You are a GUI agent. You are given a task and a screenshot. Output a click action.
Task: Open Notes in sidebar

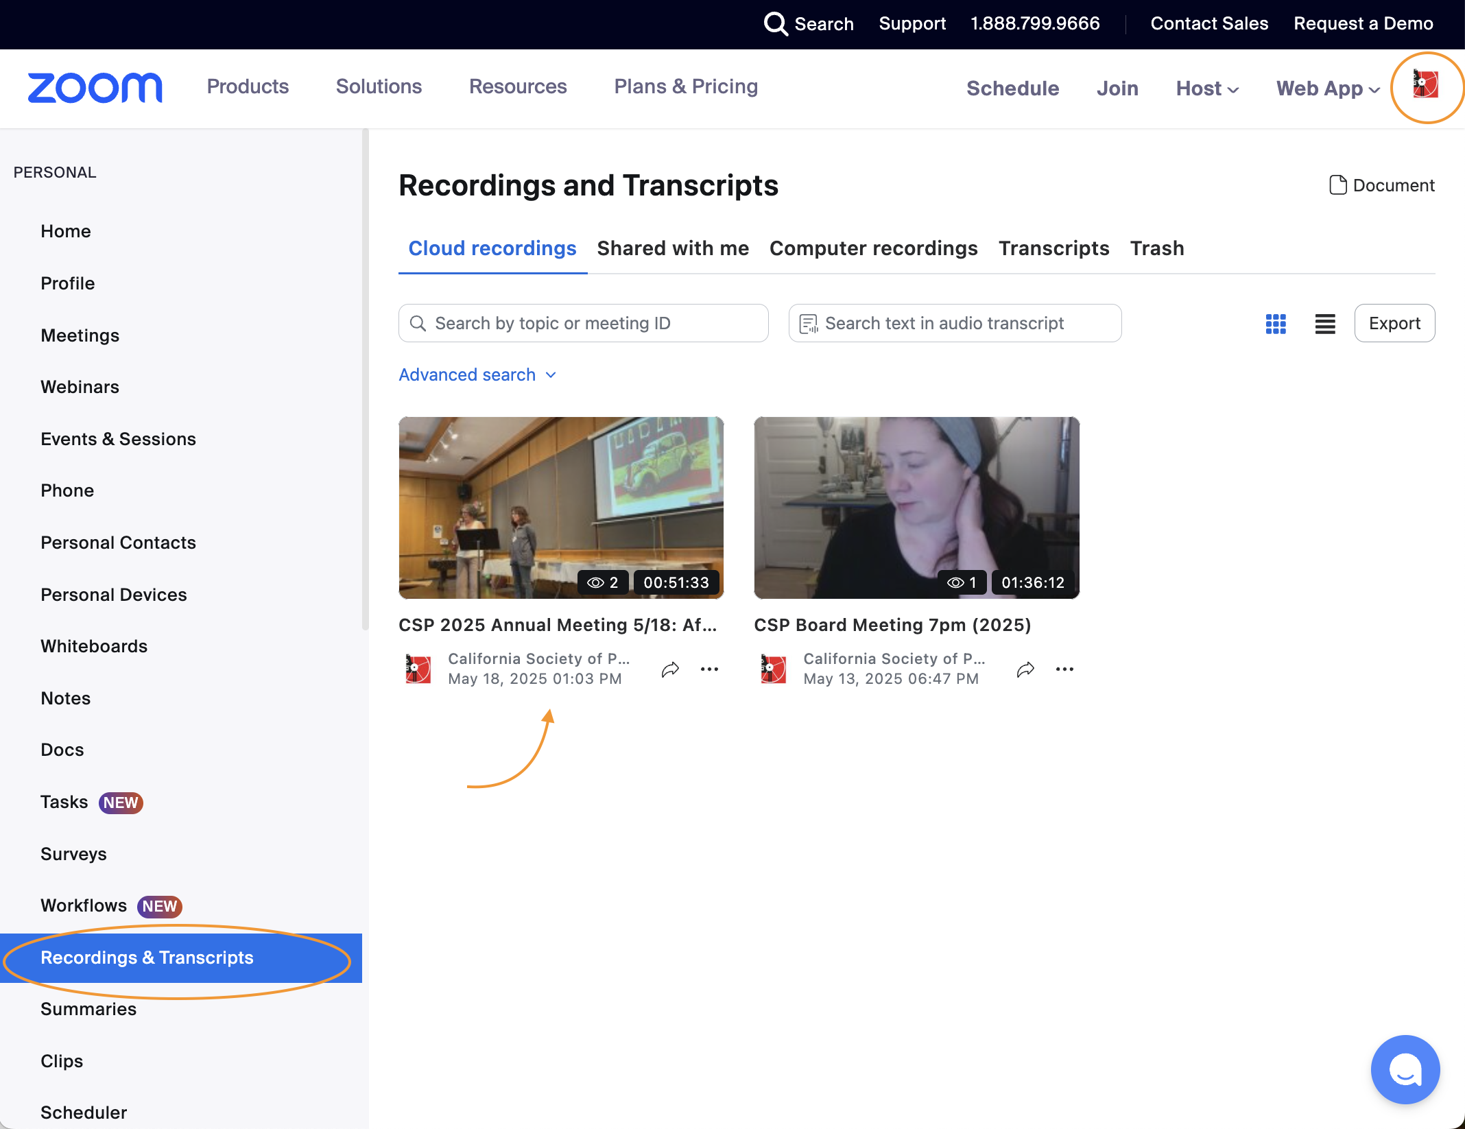coord(66,698)
